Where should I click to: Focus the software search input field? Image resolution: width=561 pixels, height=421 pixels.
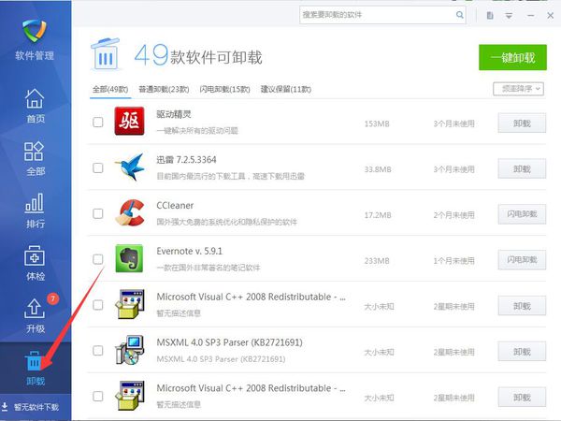coord(382,15)
